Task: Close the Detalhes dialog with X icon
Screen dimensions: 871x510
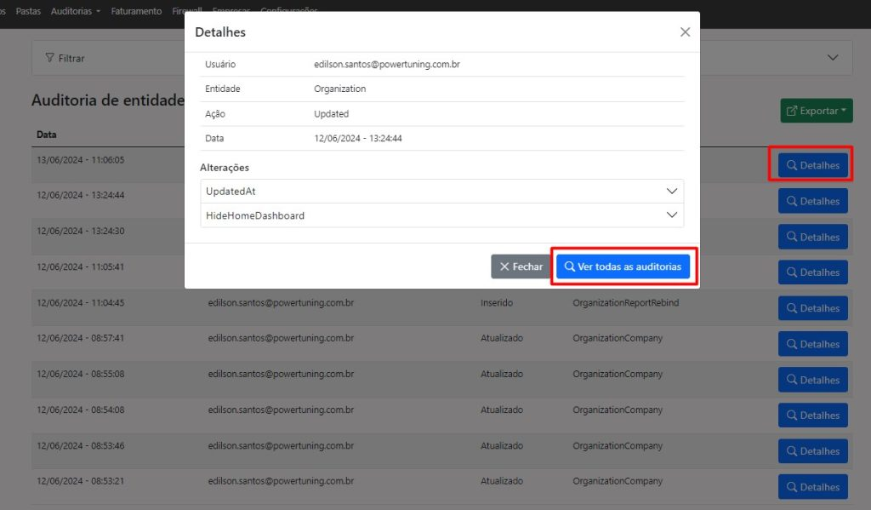Action: click(x=685, y=32)
